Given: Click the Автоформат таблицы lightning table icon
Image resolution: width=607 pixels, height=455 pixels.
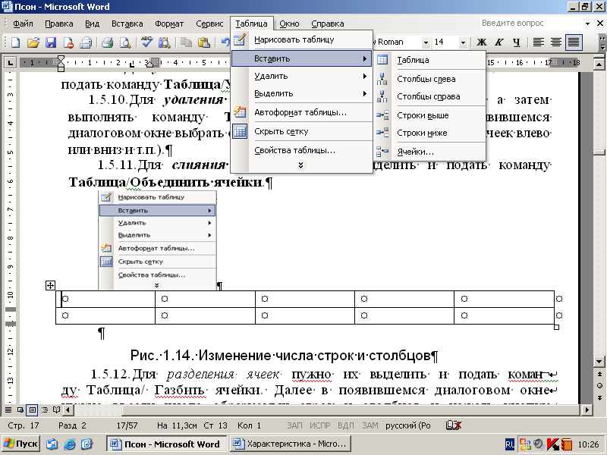Looking at the screenshot, I should coord(240,112).
